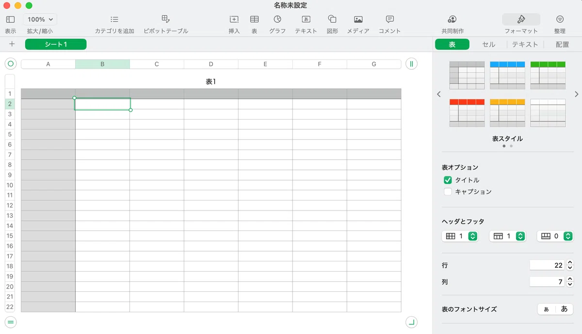Open the メディア media icon
Image resolution: width=582 pixels, height=334 pixels.
click(x=358, y=19)
